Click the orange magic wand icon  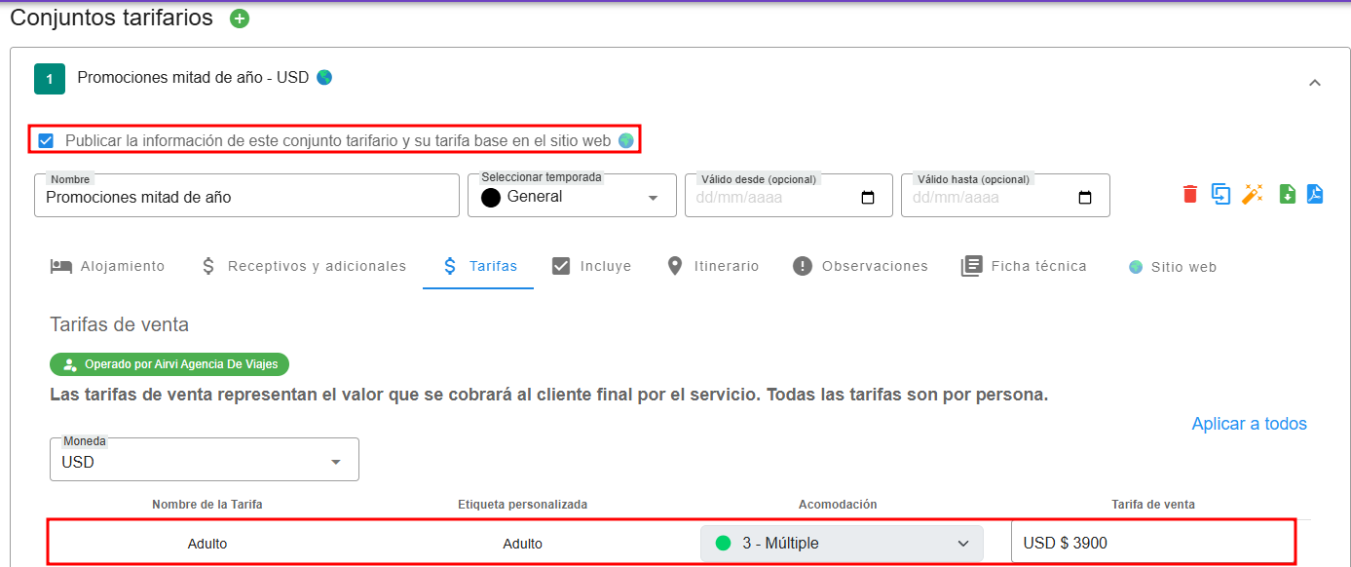1252,194
